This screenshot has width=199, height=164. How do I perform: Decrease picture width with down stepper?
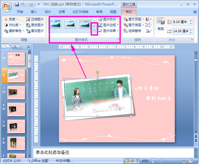point(191,33)
